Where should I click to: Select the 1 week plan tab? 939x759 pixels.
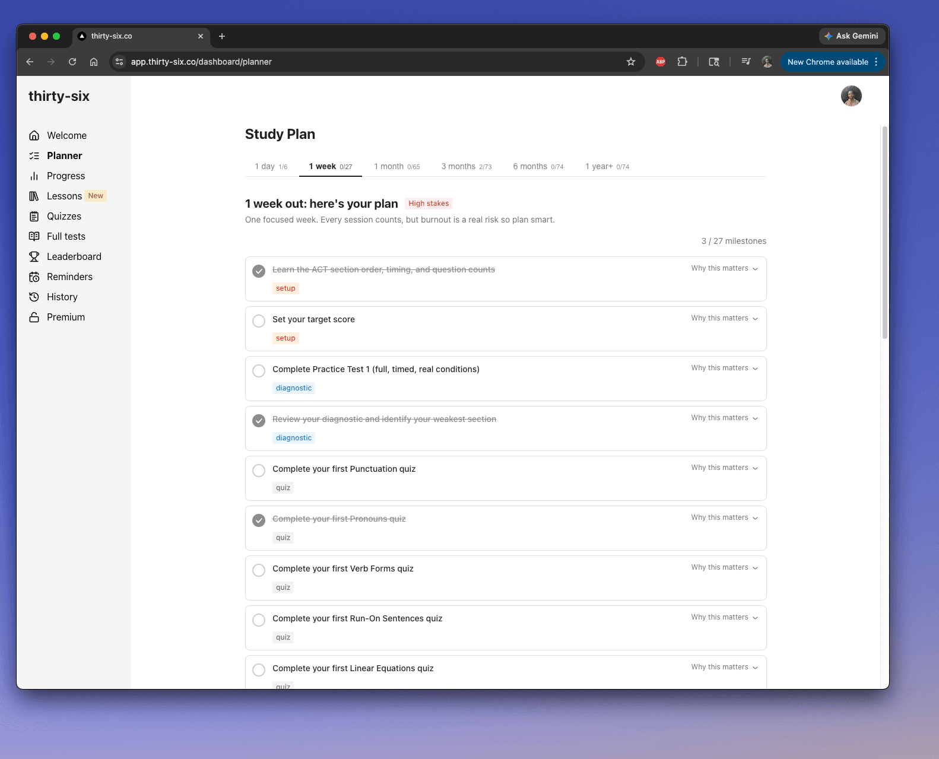coord(331,167)
